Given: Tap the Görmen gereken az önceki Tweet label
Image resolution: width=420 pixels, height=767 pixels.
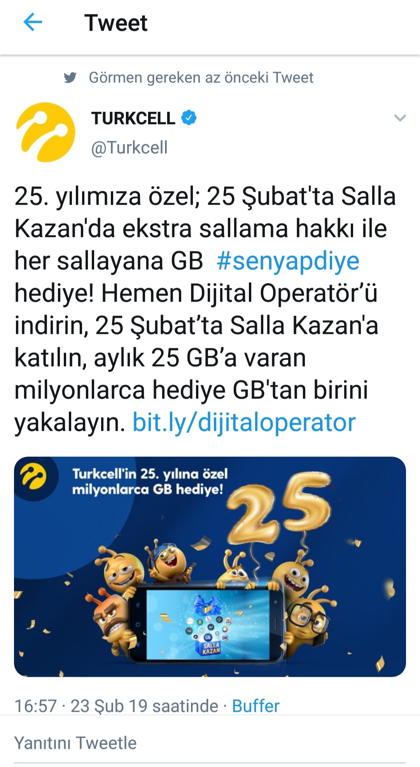Looking at the screenshot, I should point(201,78).
